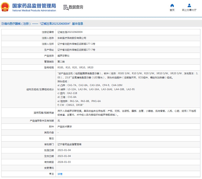Click the 产品储存条件及有效期 label
Screen dimensions: 202x179
point(42,121)
